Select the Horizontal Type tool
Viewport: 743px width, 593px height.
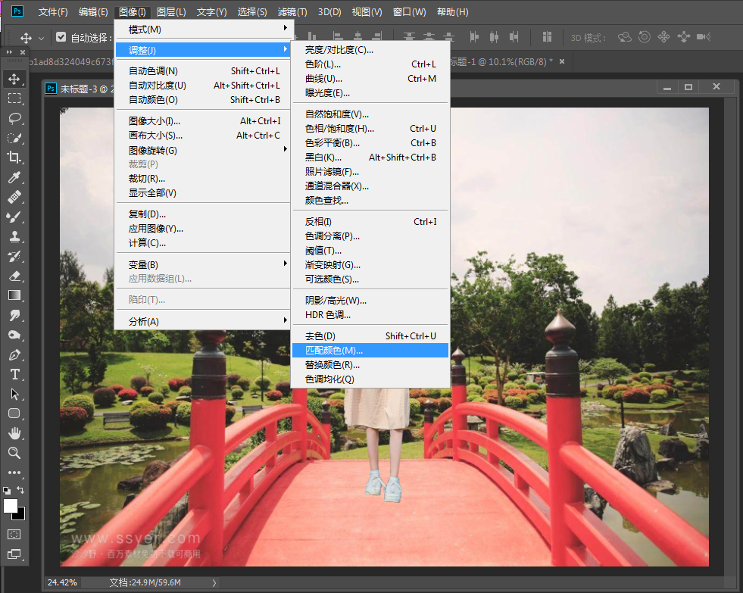point(14,374)
